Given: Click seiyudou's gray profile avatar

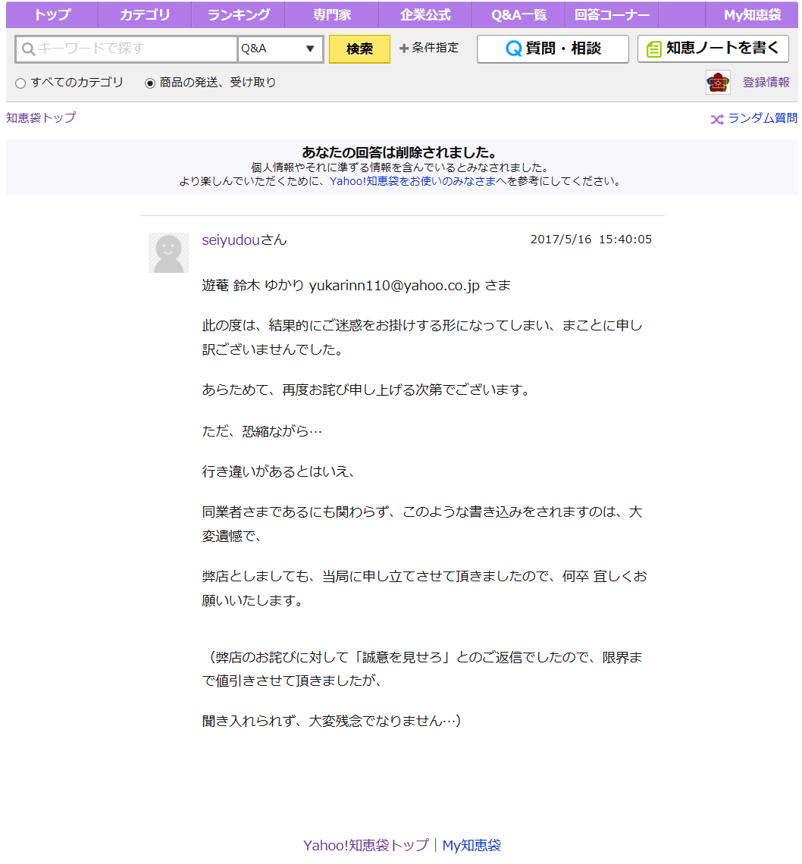Looking at the screenshot, I should coord(169,252).
